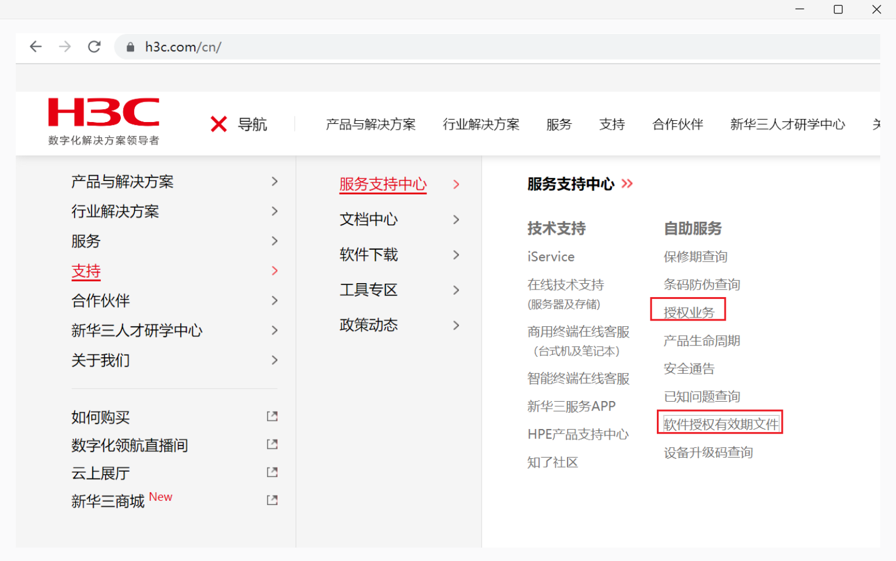896x561 pixels.
Task: Select 政策动态 in middle column
Action: click(369, 325)
